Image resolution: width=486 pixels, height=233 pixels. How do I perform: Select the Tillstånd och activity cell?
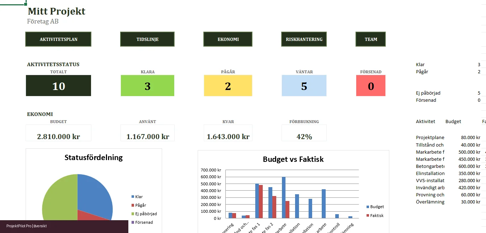click(x=430, y=145)
